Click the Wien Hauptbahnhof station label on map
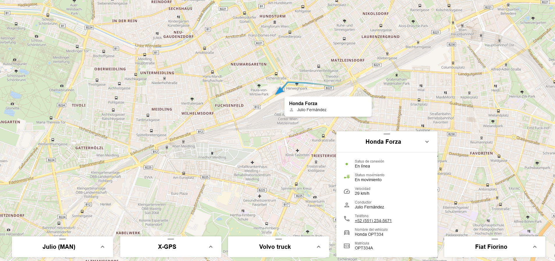 pyautogui.click(x=462, y=32)
